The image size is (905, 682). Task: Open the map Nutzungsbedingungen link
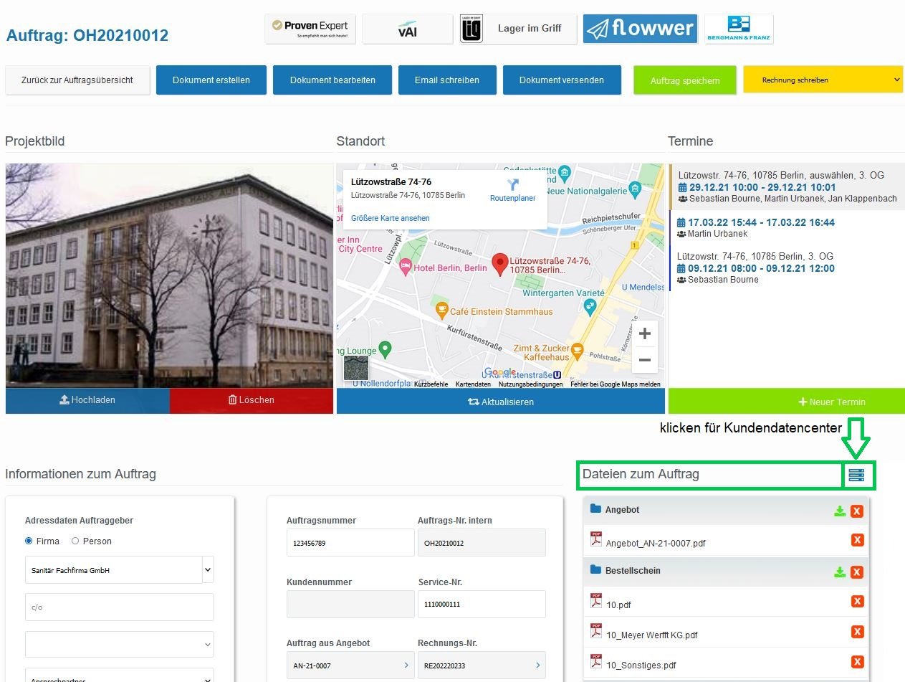click(x=531, y=384)
